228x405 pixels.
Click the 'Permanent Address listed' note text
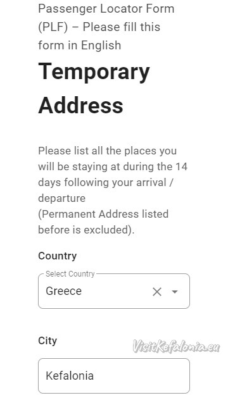103,214
